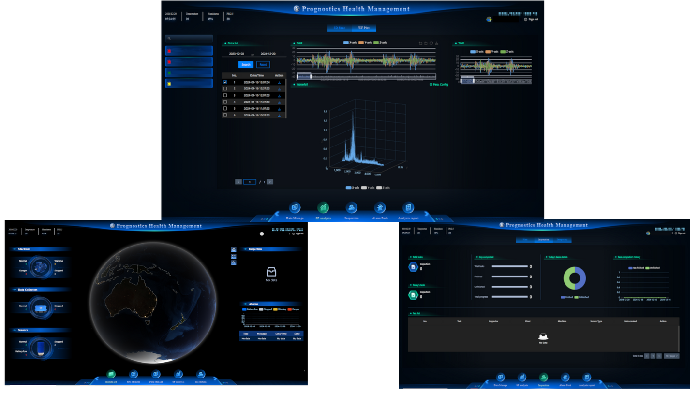The image size is (699, 393).
Task: Click the page number input field
Action: (250, 181)
